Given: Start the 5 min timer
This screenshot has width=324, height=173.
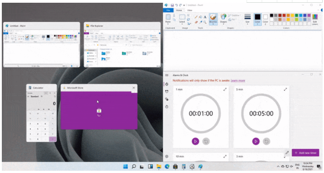Looking at the screenshot, I should click(x=256, y=142).
